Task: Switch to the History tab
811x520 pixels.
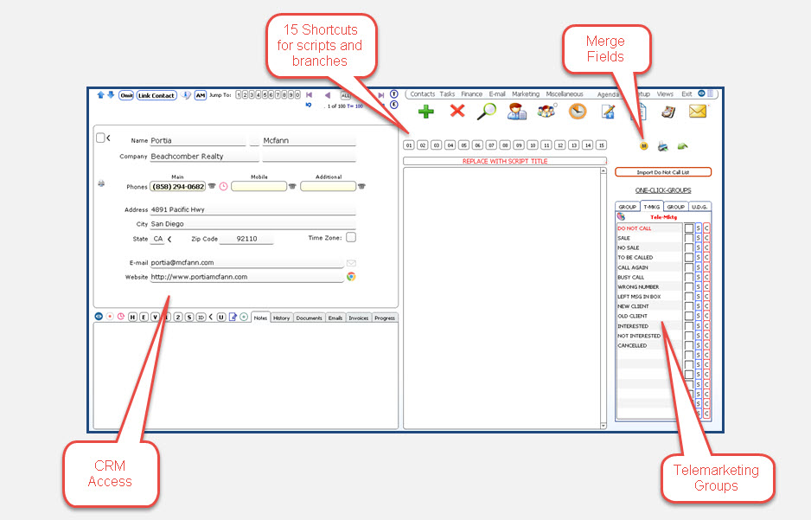Action: coord(282,318)
